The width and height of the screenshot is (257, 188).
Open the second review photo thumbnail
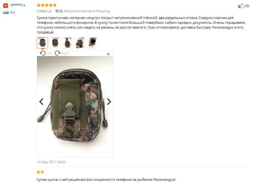point(55,43)
